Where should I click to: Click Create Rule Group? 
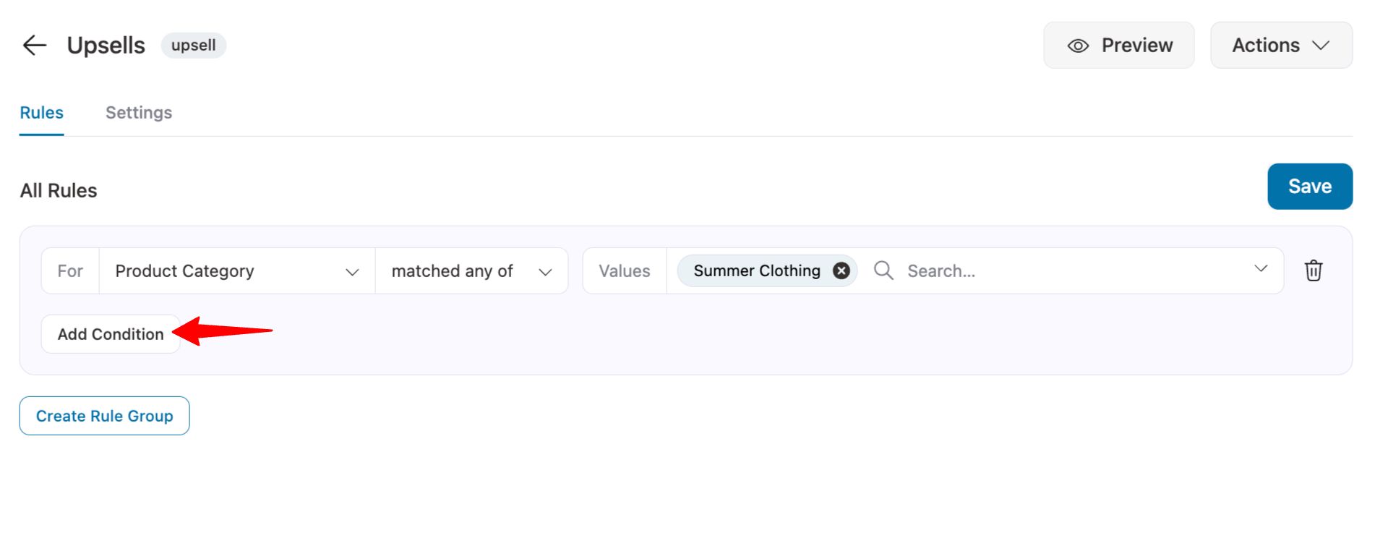click(105, 416)
